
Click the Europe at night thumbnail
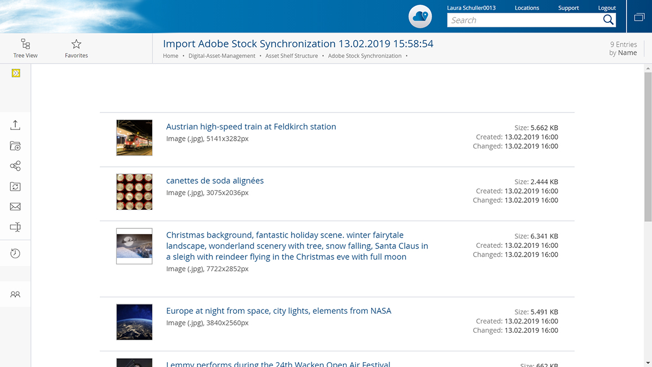pyautogui.click(x=134, y=322)
